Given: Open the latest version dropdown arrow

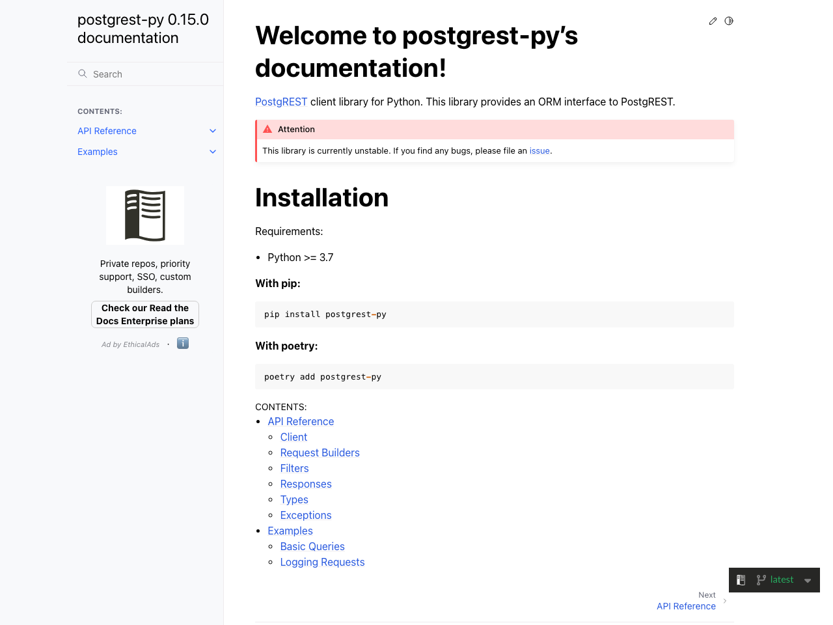Looking at the screenshot, I should click(x=808, y=579).
